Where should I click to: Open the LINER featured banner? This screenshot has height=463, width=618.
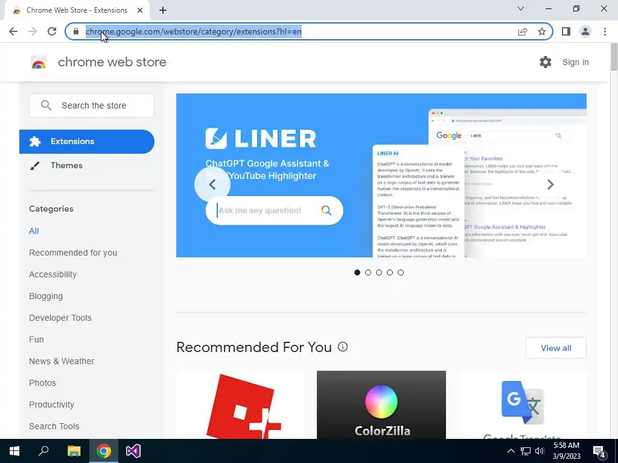[381, 175]
